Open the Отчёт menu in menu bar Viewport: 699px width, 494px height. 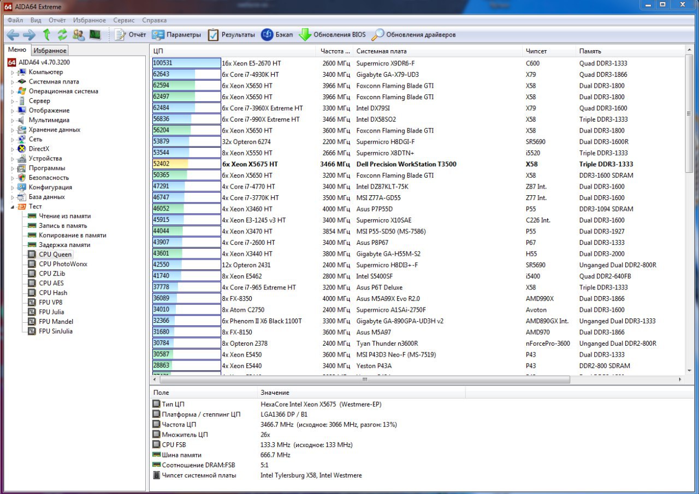pos(57,20)
